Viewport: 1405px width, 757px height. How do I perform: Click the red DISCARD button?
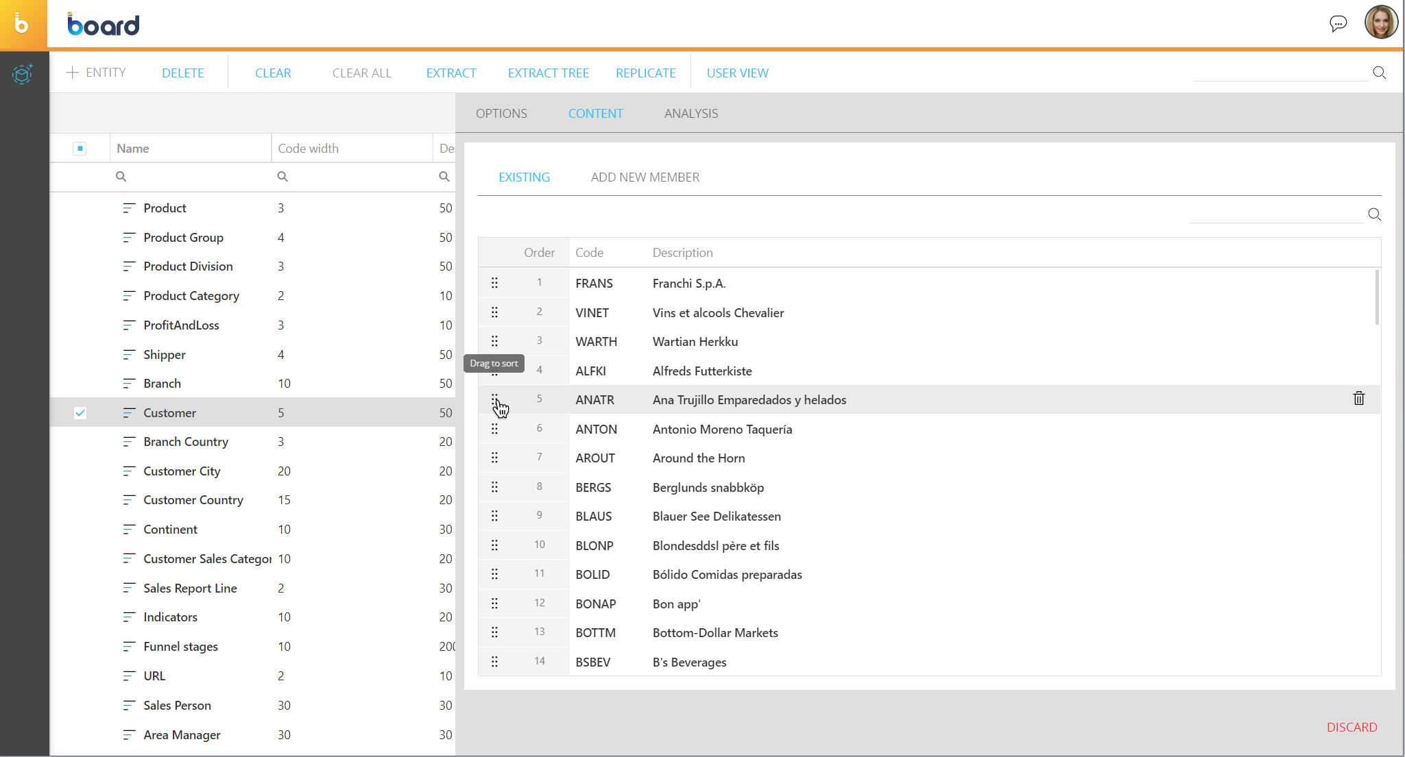click(x=1351, y=728)
